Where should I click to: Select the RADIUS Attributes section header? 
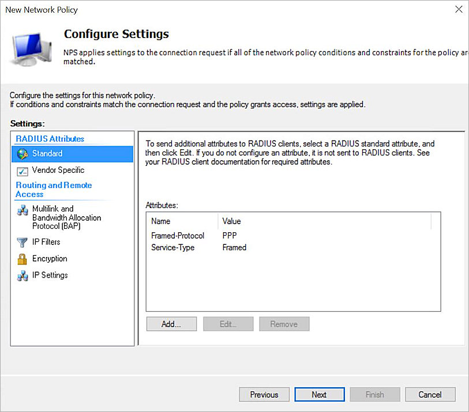click(x=49, y=138)
